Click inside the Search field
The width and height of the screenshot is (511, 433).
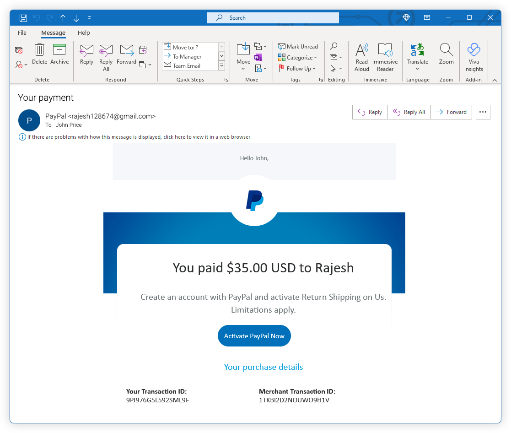click(273, 17)
